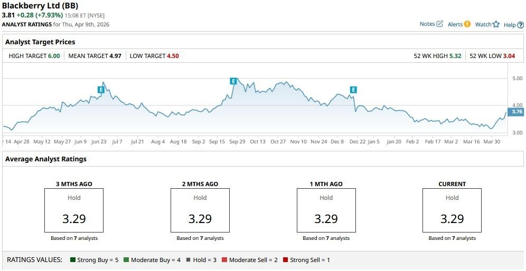Image resolution: width=526 pixels, height=271 pixels.
Task: Click the 3.76 current price label
Action: (516, 112)
